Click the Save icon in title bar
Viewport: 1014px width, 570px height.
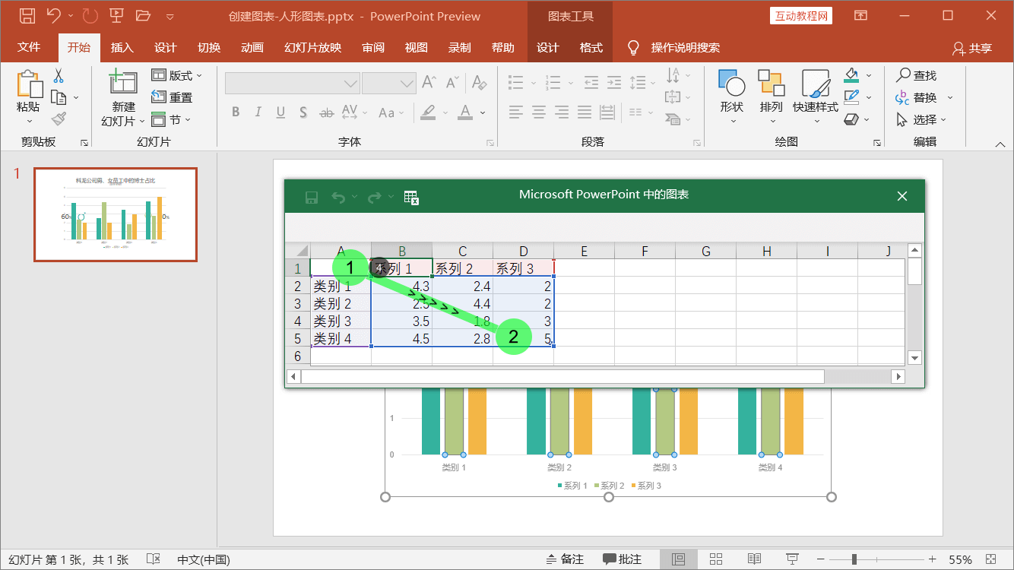[x=27, y=15]
